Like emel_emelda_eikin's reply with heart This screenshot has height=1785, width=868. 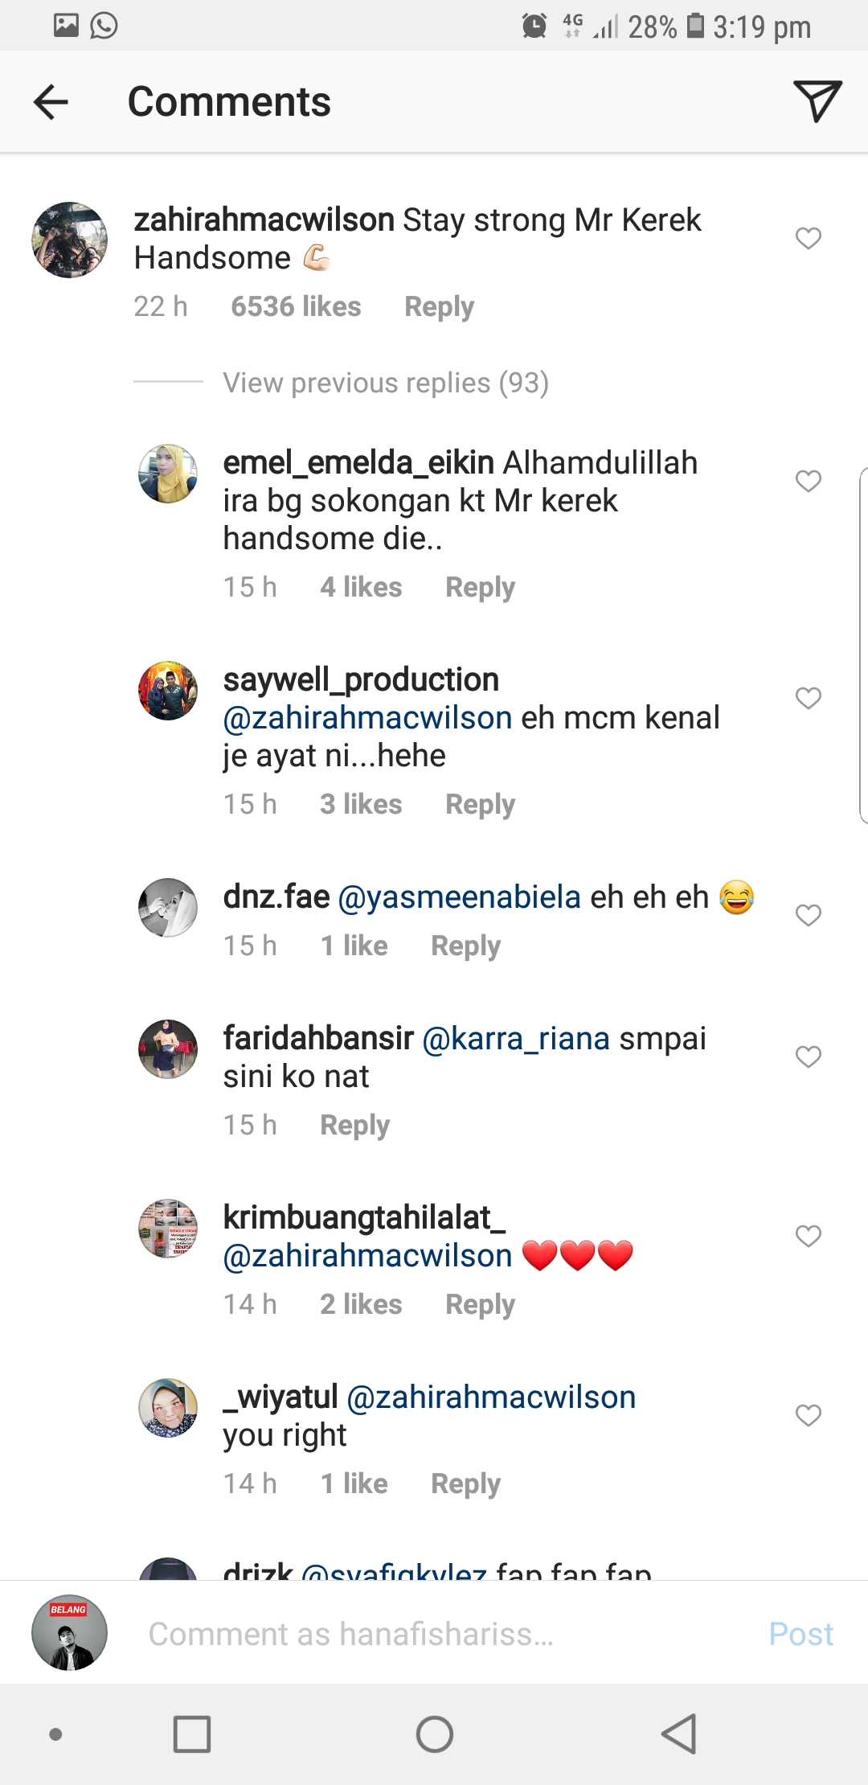pos(808,481)
